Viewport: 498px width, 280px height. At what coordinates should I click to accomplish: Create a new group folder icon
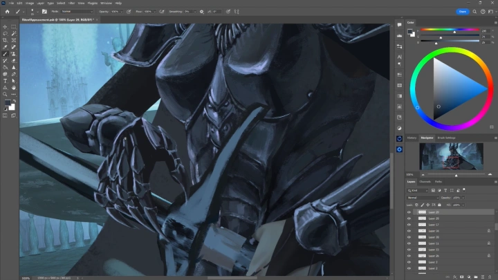click(x=476, y=277)
